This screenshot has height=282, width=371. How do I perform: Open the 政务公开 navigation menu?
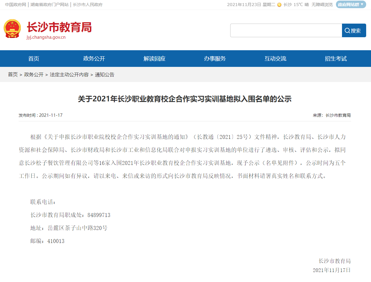click(x=94, y=59)
